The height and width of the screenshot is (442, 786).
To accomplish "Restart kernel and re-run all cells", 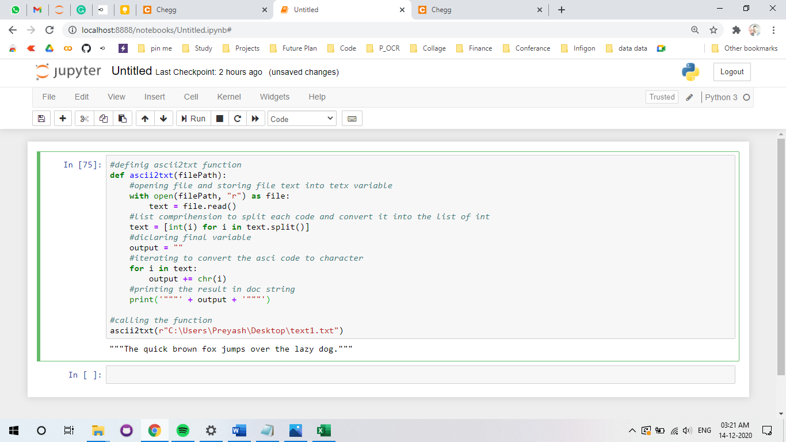I will pos(255,119).
